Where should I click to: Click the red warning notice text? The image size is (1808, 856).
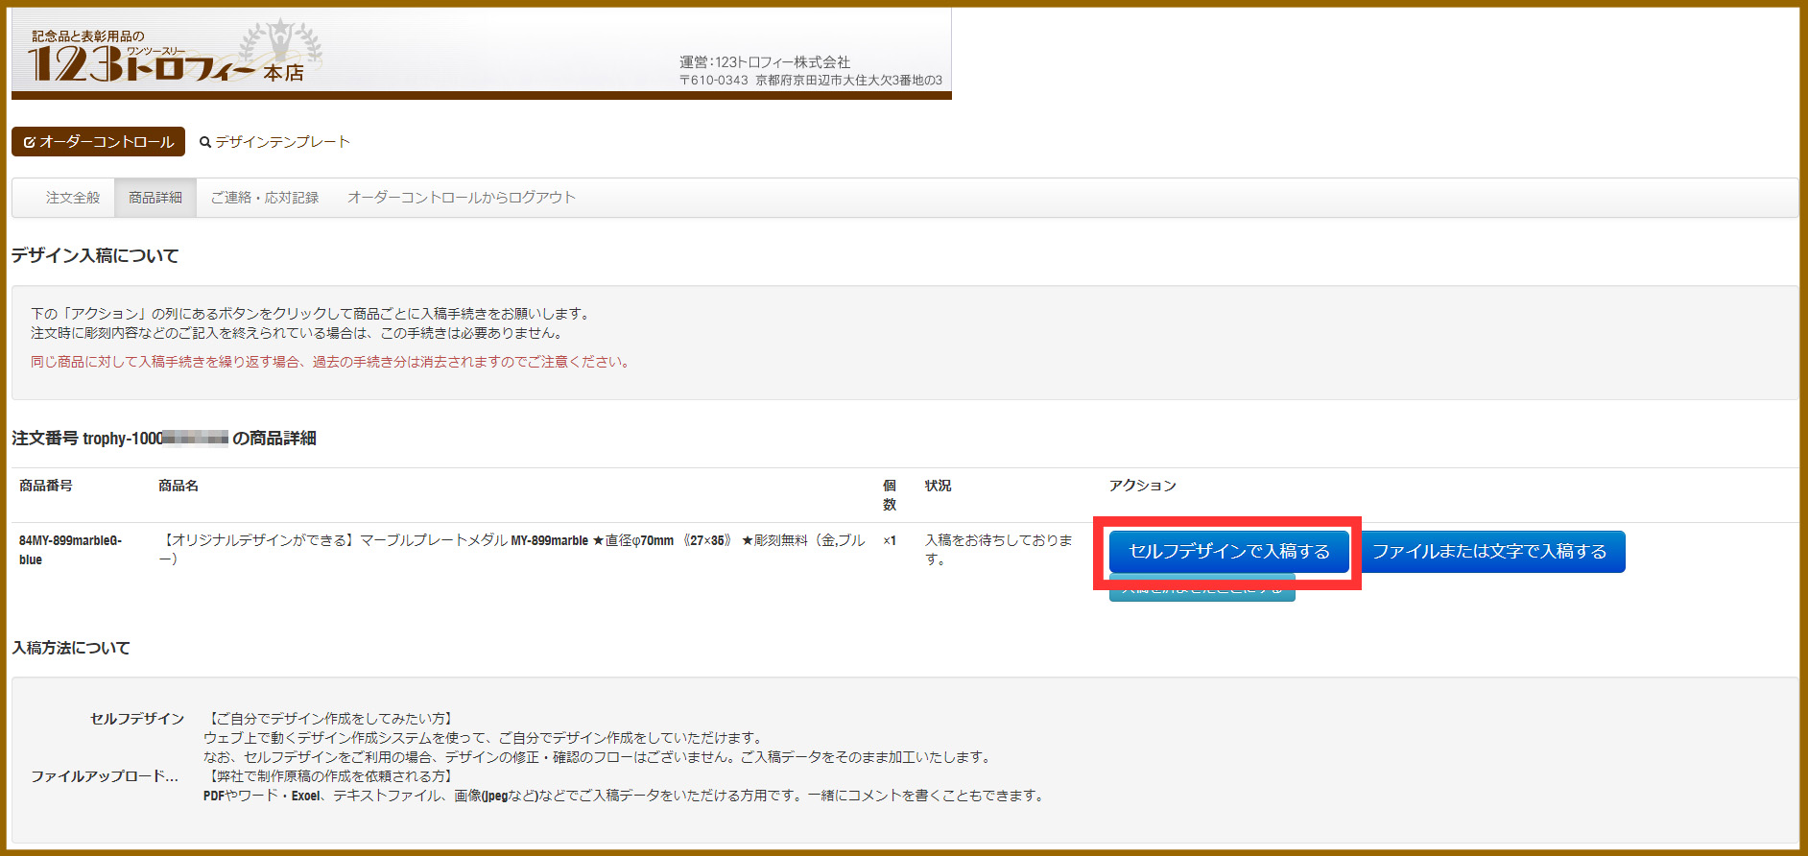click(330, 362)
